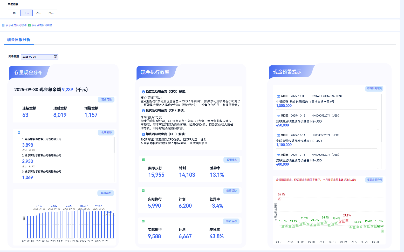
Task: Click the 交易日期 date field showing 2025-09-30
Action: pyautogui.click(x=40, y=57)
